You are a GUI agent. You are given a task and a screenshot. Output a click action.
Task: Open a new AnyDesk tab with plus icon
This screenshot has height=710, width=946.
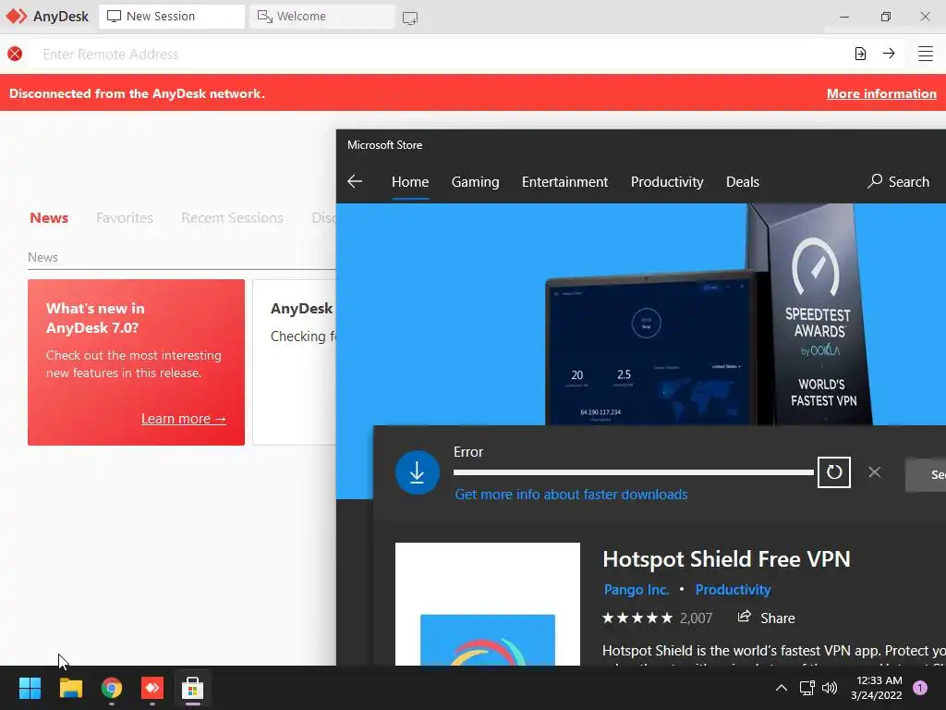[410, 18]
